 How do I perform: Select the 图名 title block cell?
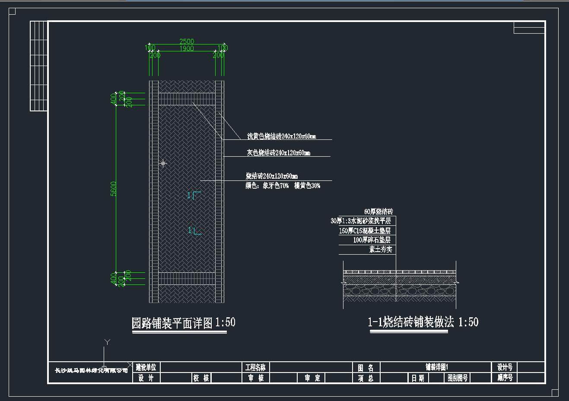pos(366,368)
